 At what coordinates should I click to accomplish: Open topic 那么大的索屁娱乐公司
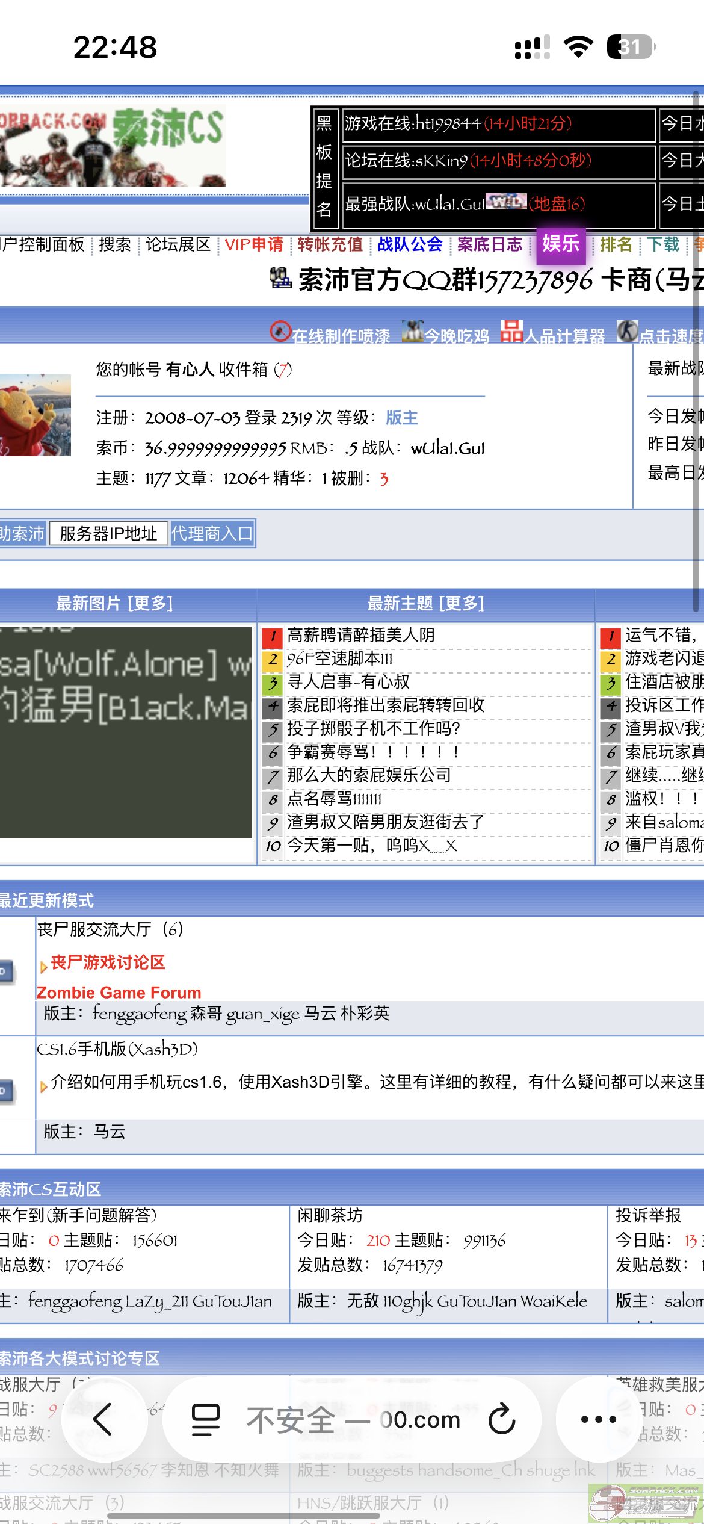tap(369, 775)
